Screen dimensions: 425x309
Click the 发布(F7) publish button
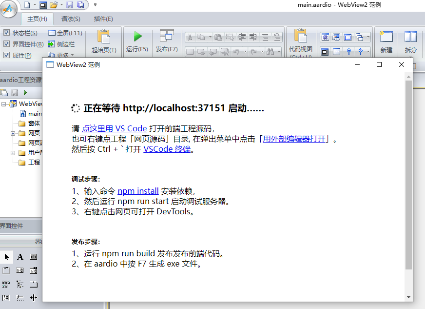(167, 41)
